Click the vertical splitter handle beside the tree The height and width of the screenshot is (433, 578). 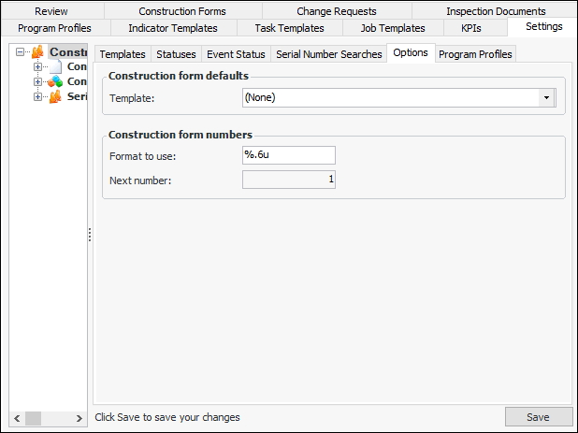89,234
